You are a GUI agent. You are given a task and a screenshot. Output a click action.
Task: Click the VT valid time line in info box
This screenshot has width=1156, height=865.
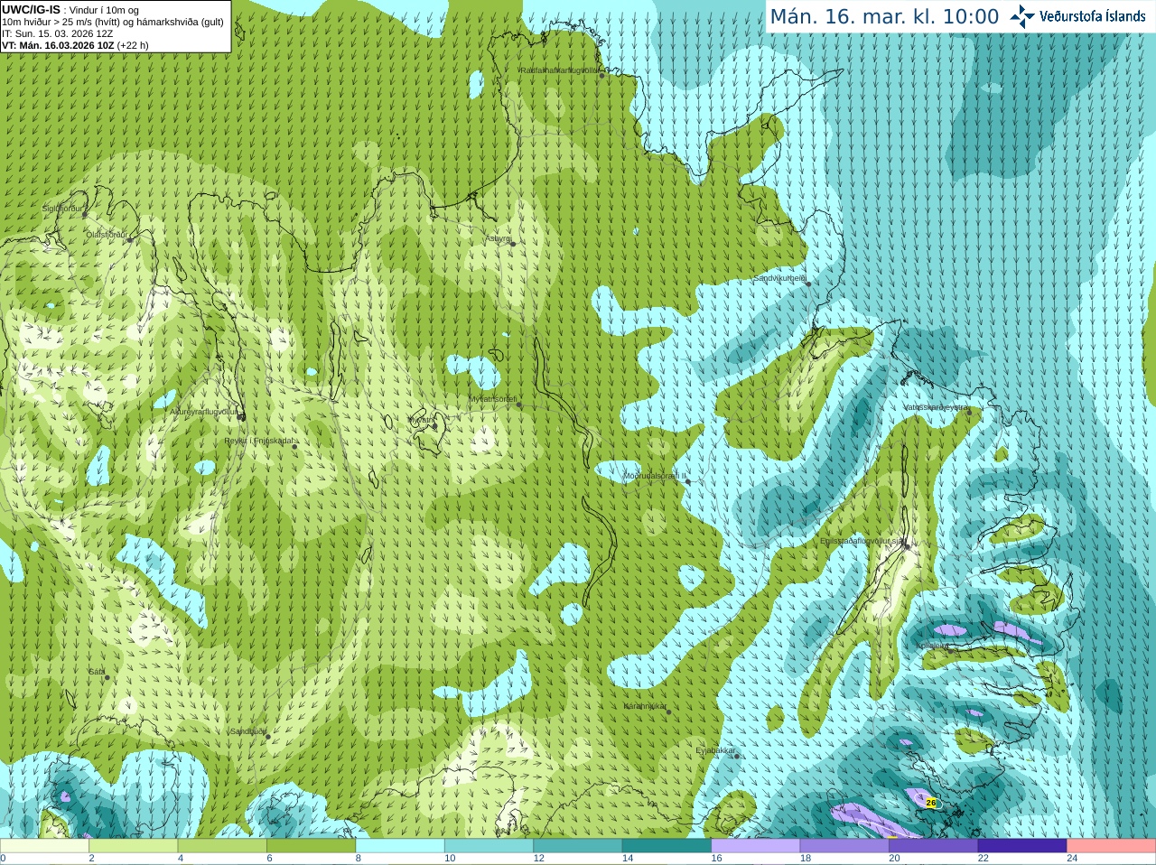click(x=75, y=45)
